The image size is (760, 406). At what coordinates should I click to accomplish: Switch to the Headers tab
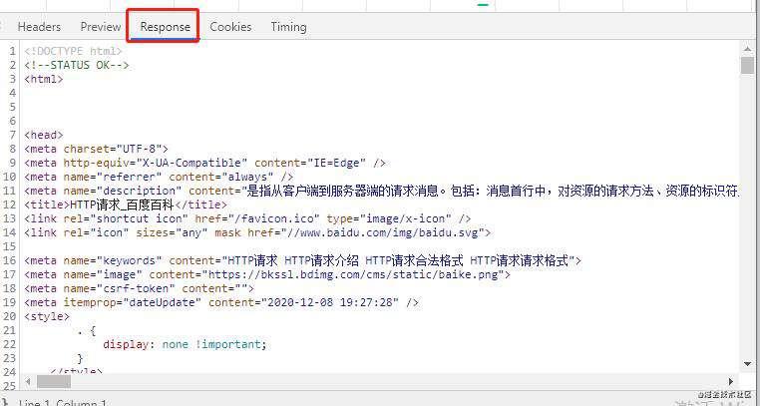39,27
